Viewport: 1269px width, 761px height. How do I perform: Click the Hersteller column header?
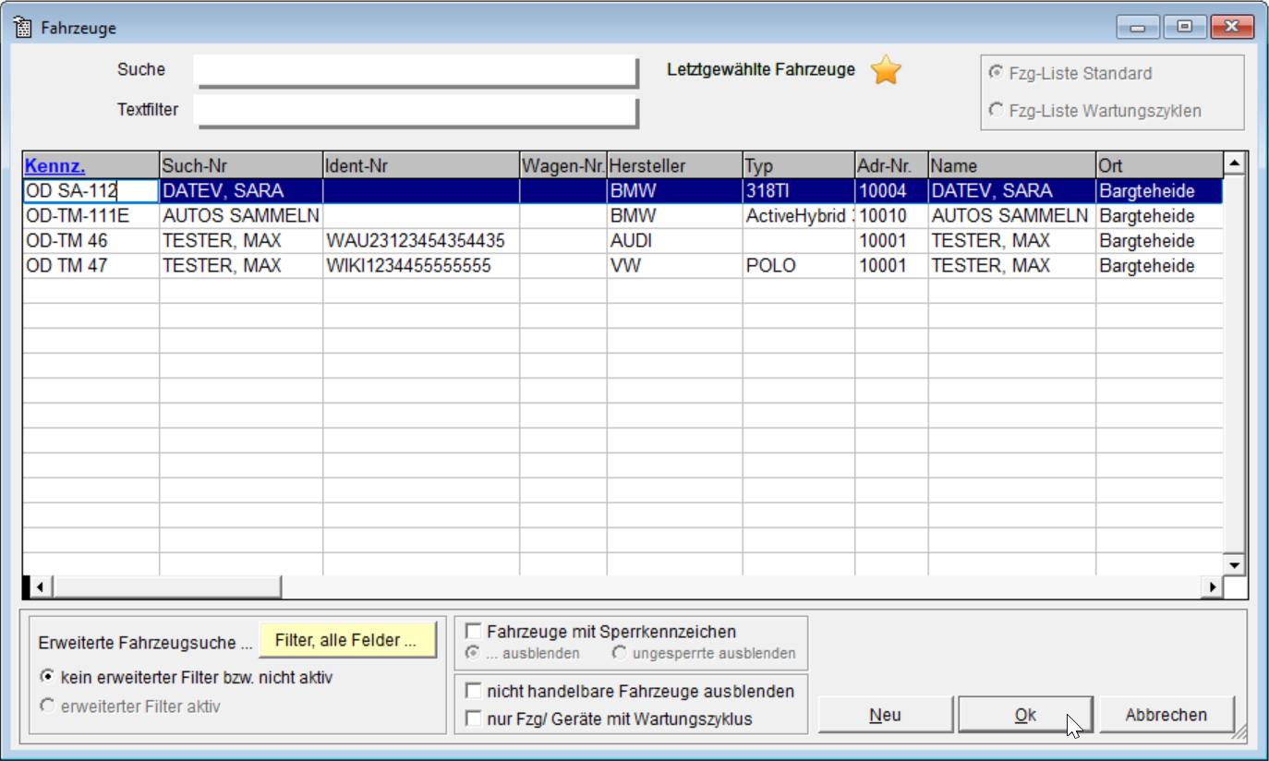[x=675, y=166]
